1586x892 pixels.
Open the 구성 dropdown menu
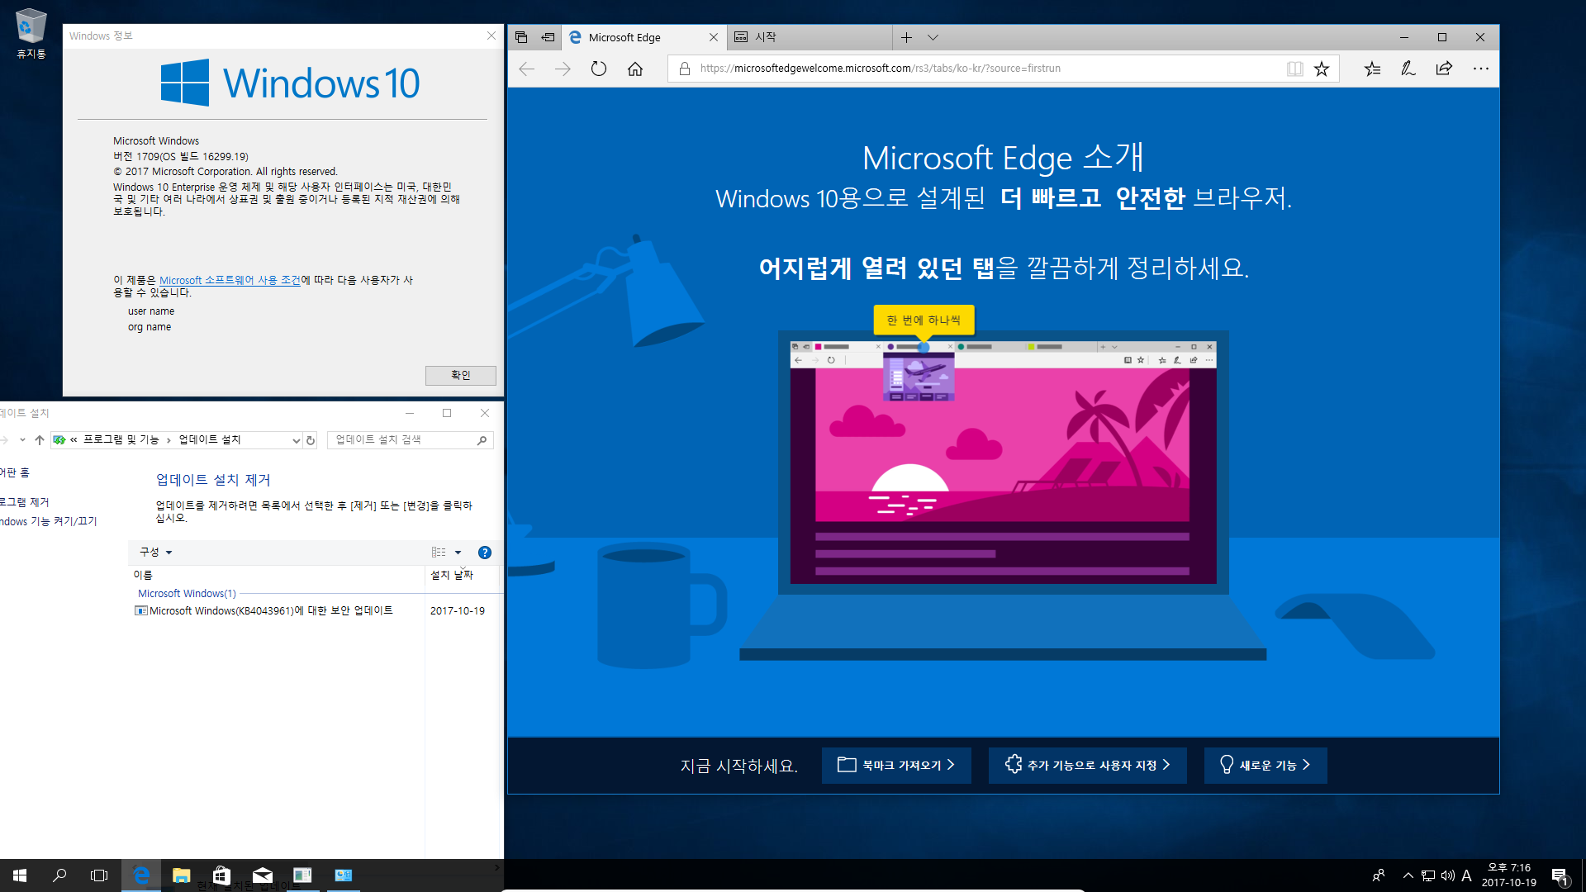pyautogui.click(x=155, y=553)
